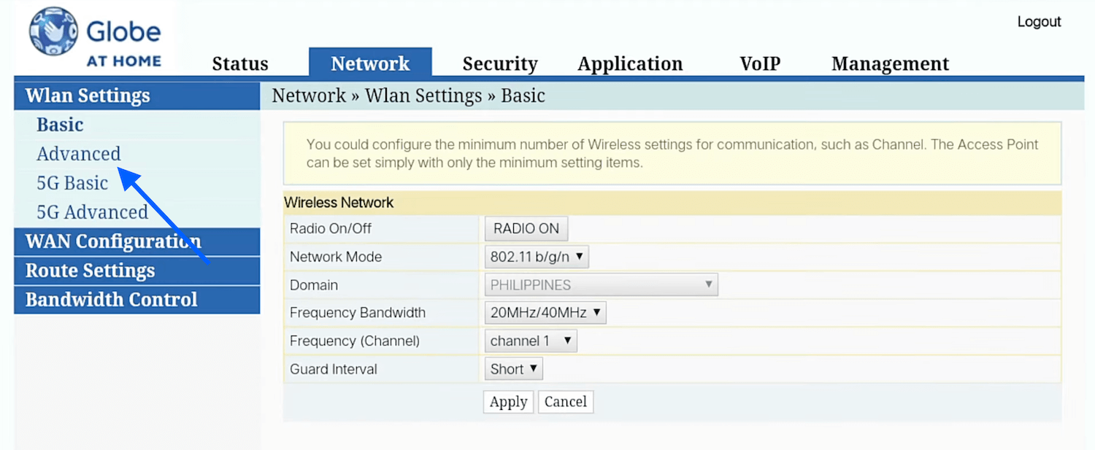
Task: Select 5G Basic in the sidebar
Action: point(72,183)
